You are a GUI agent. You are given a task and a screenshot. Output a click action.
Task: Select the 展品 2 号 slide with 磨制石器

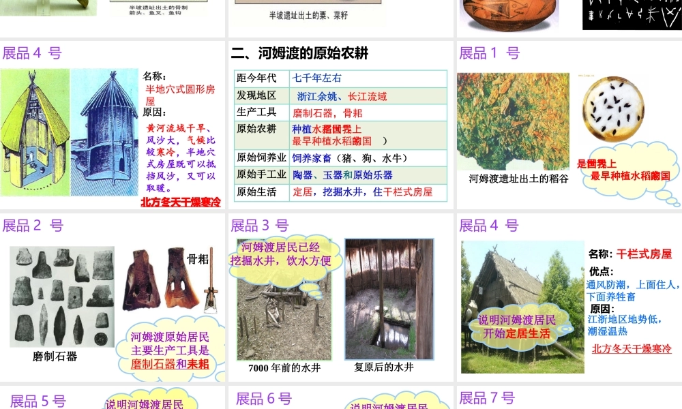coord(113,297)
